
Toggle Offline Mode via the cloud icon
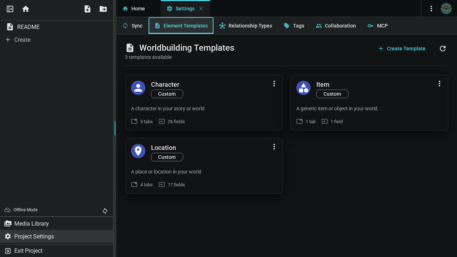coord(7,210)
